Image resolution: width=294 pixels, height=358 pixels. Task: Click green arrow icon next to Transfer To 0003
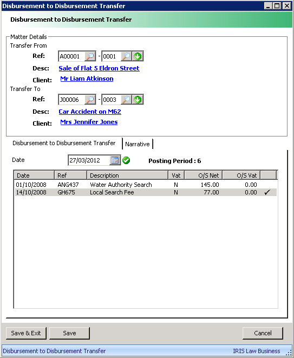138,100
